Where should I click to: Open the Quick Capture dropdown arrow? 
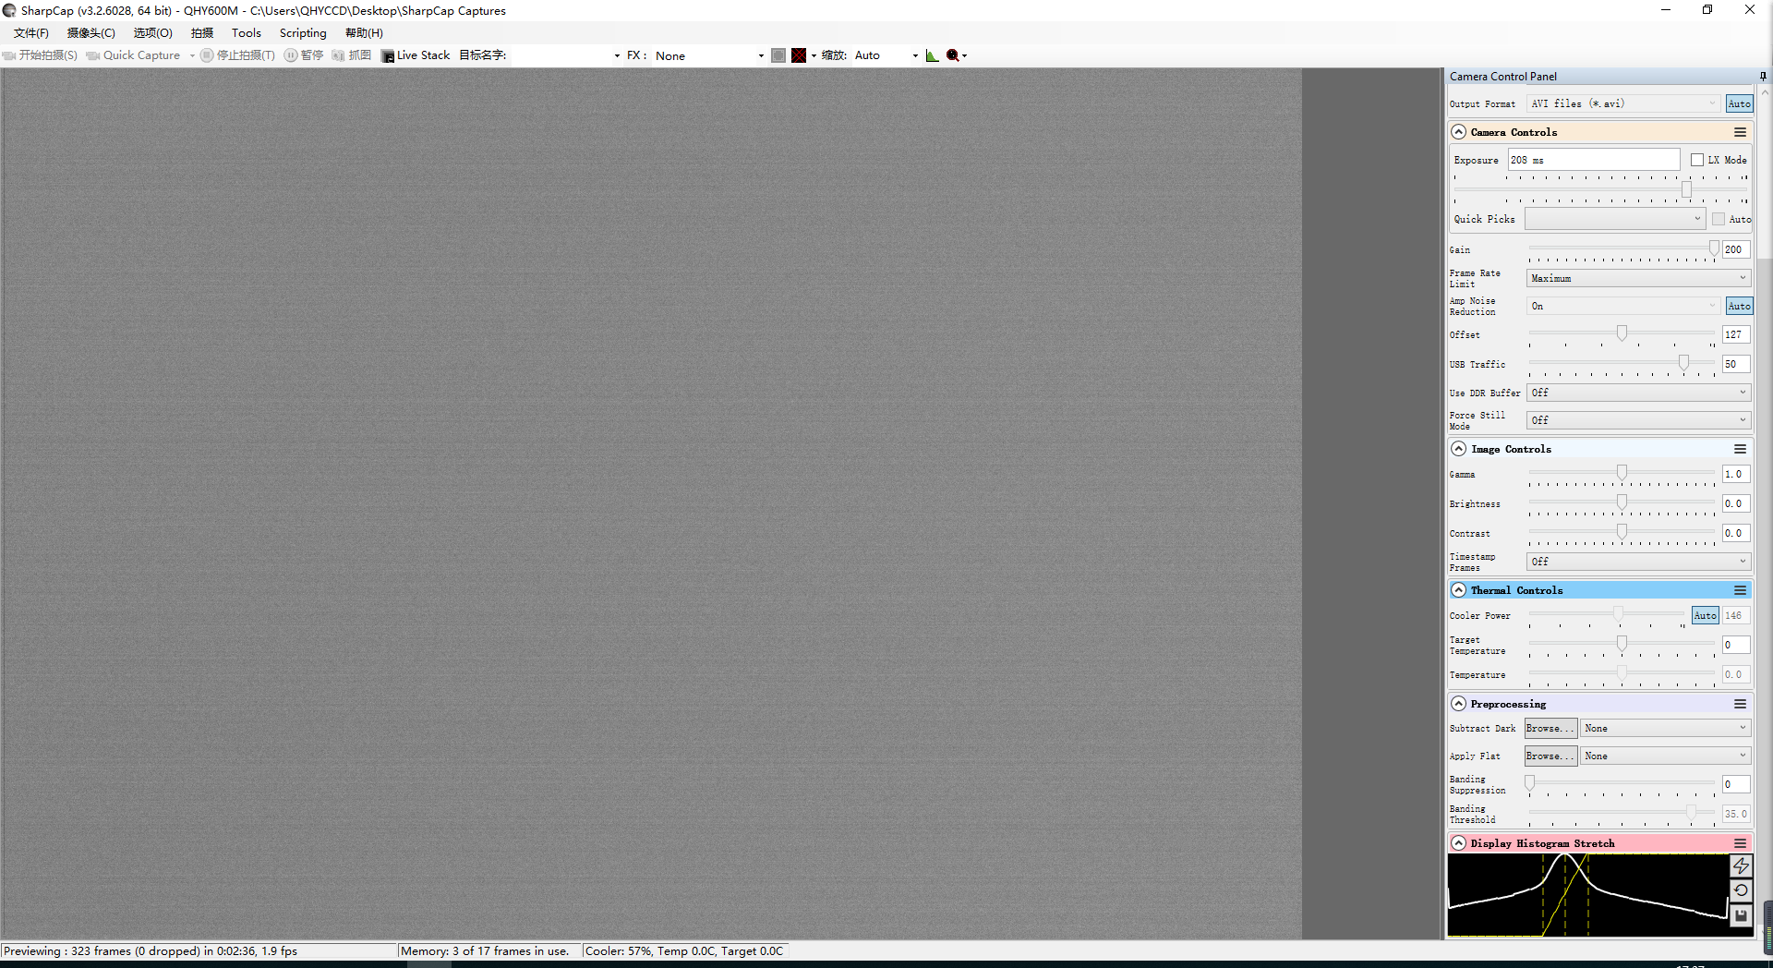point(192,55)
